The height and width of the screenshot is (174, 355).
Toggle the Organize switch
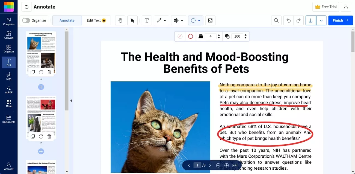coord(26,20)
